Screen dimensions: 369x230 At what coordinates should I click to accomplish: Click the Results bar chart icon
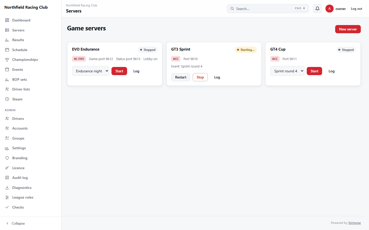point(7,40)
